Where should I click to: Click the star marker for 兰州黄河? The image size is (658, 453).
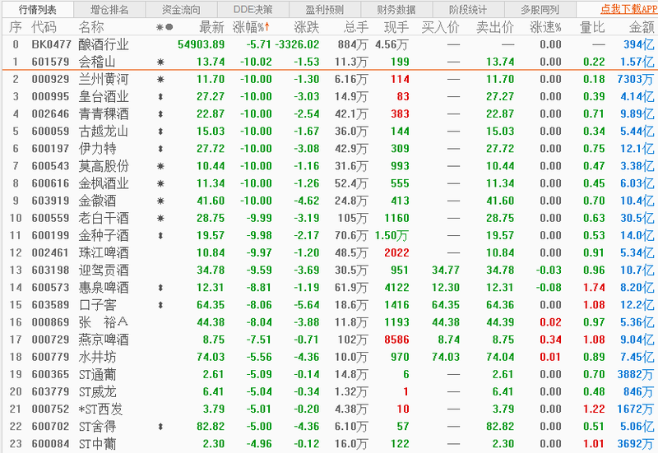(x=160, y=79)
